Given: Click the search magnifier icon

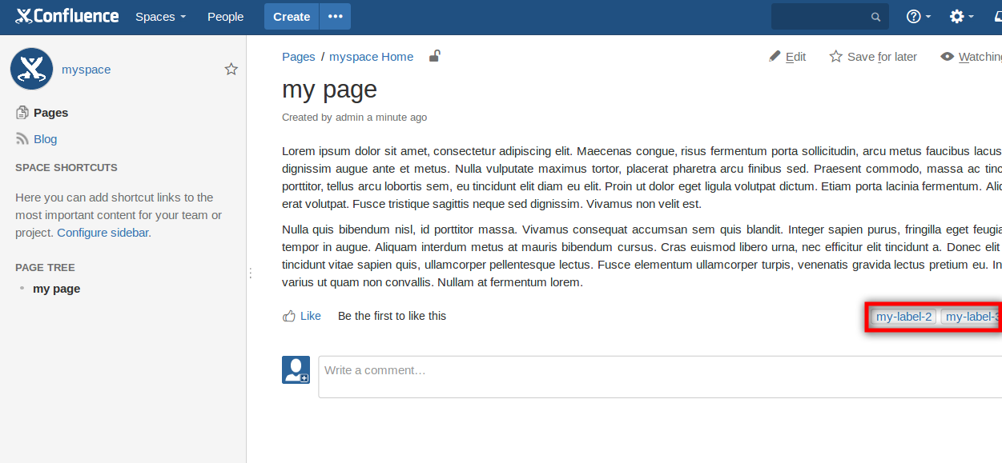Looking at the screenshot, I should tap(875, 17).
